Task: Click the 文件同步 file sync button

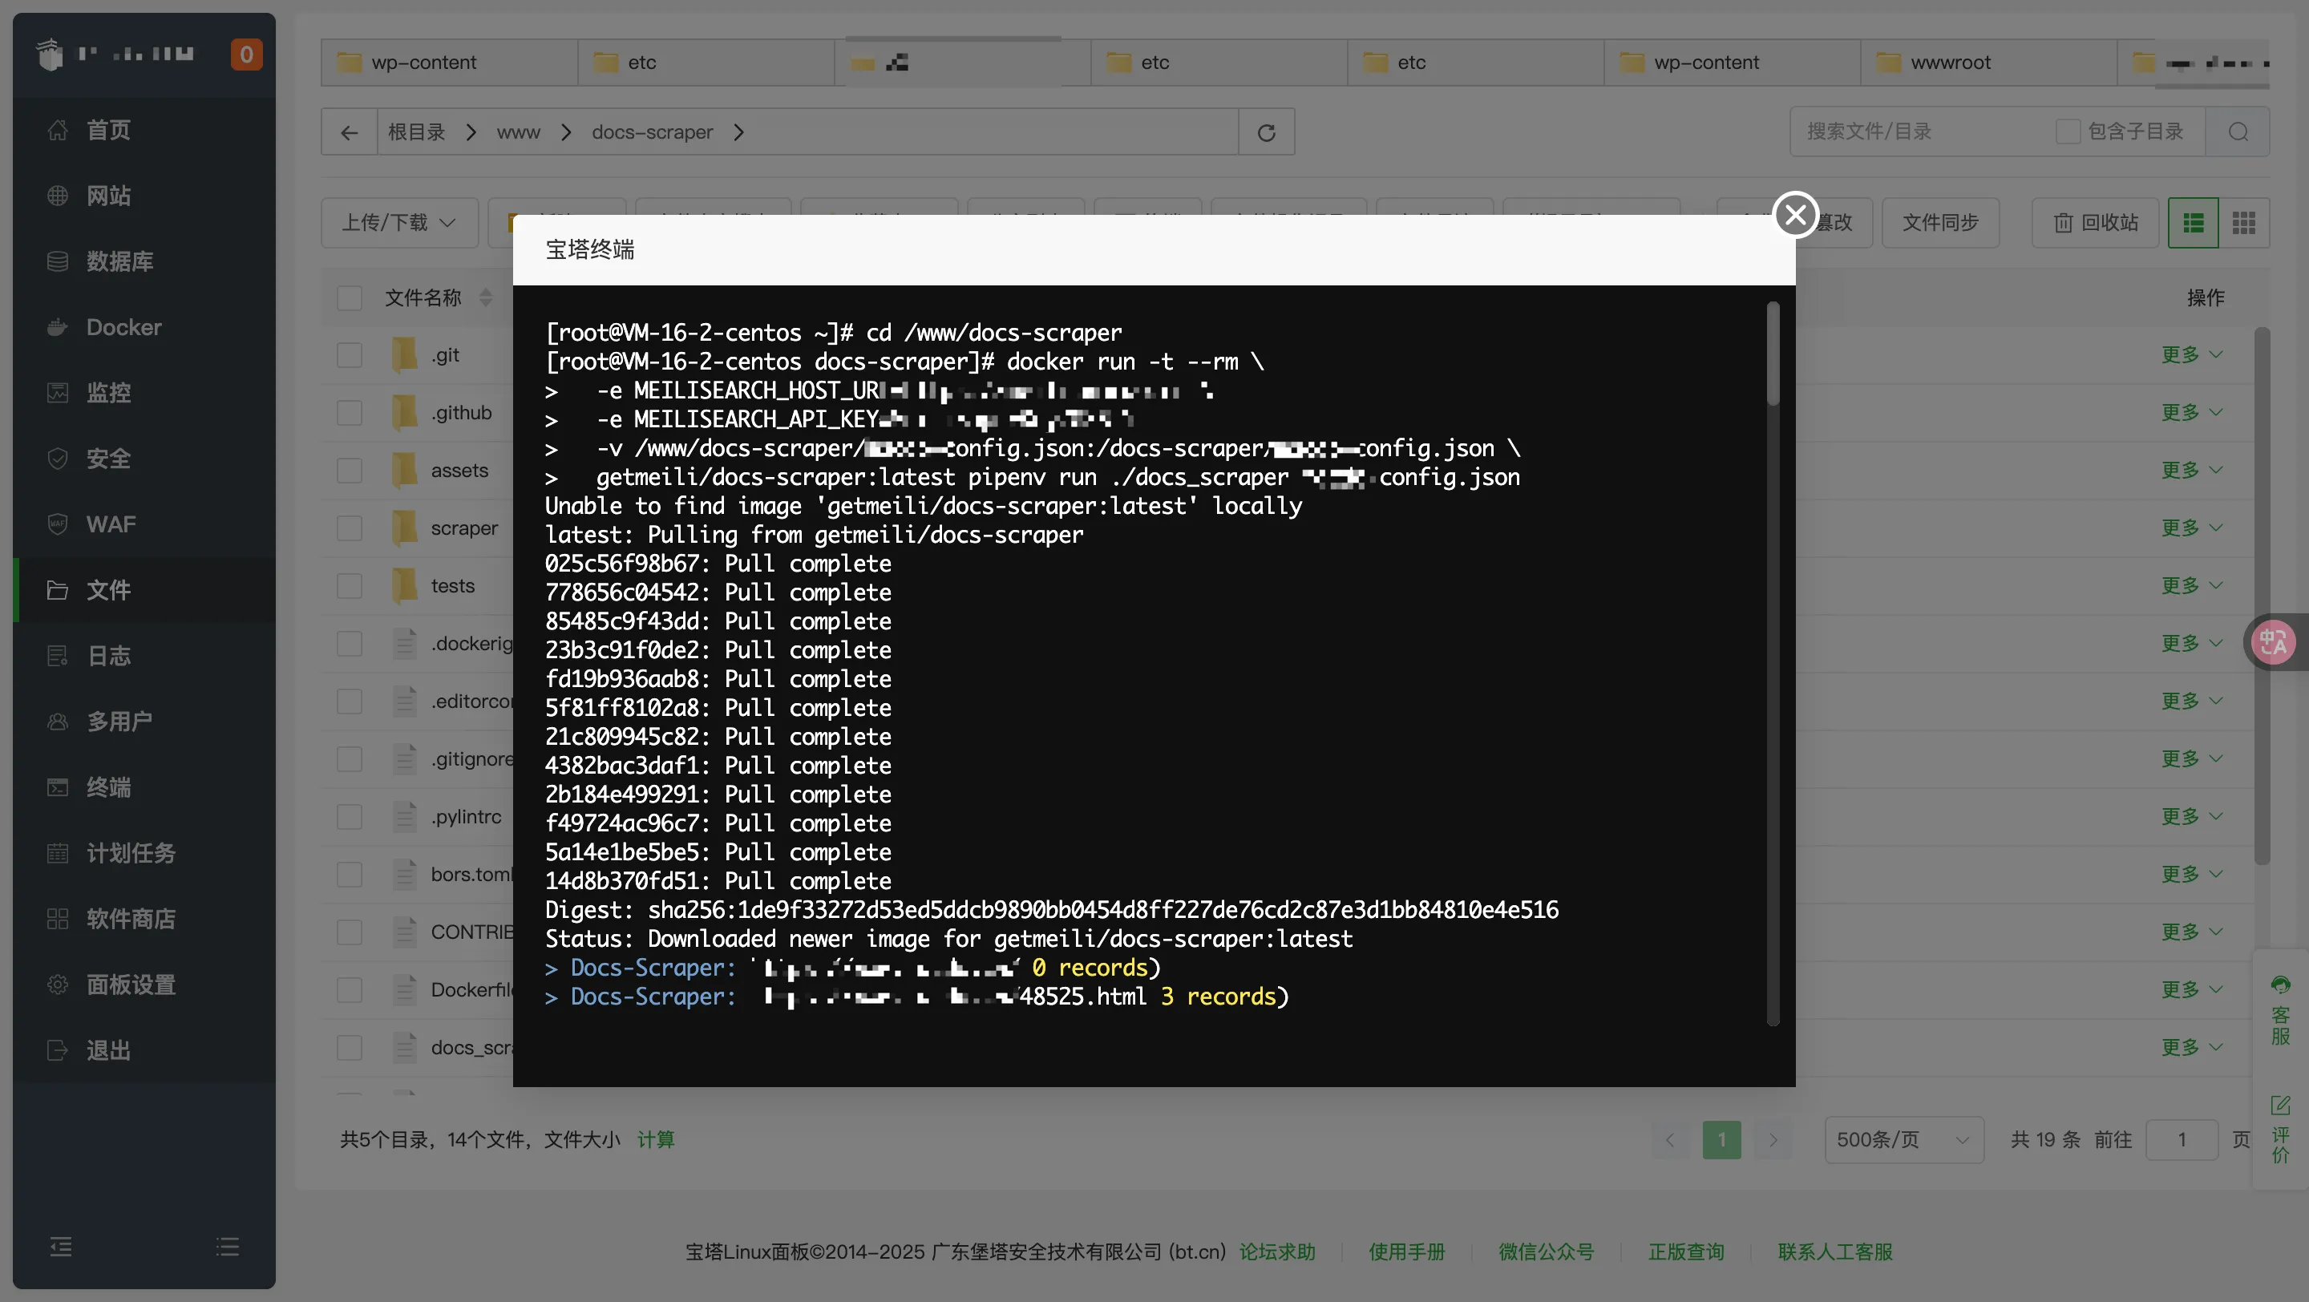Action: 1940,222
